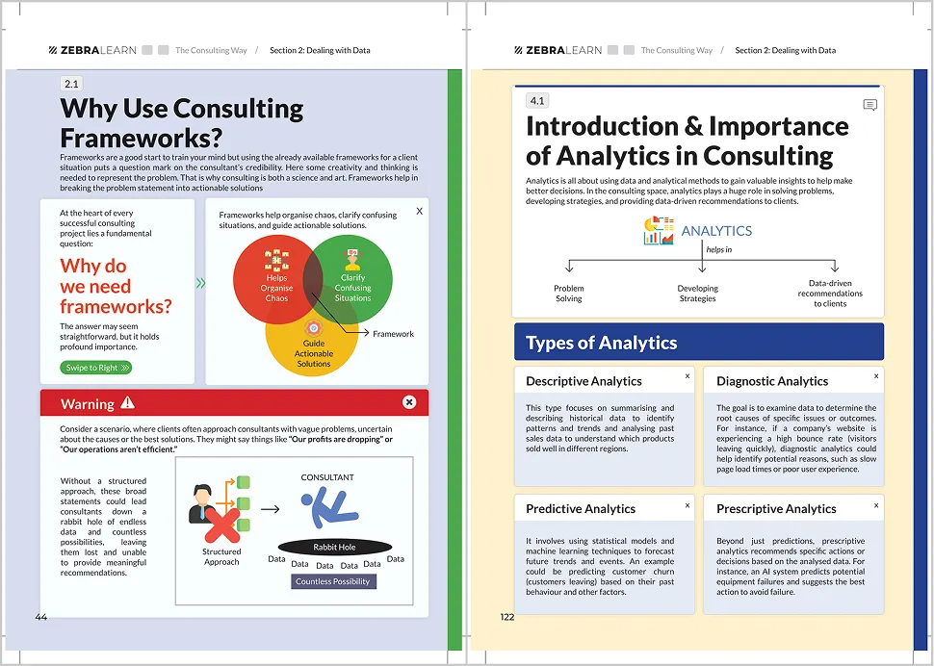Click 'The Consulting Way' breadcrumb on right page
Screen dimensions: 934x666
tap(677, 50)
